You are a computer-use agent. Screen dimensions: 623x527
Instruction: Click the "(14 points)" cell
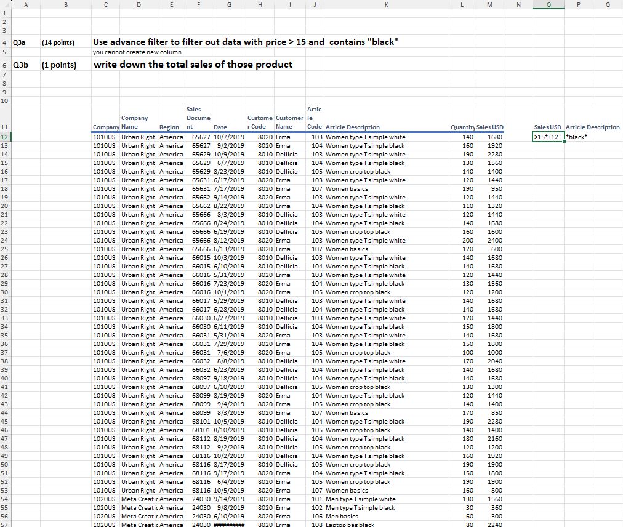(x=55, y=42)
